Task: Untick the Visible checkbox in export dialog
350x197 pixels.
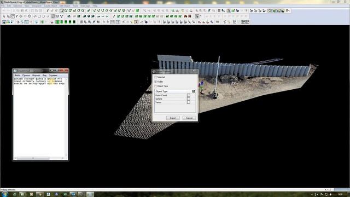Action: tap(155, 82)
